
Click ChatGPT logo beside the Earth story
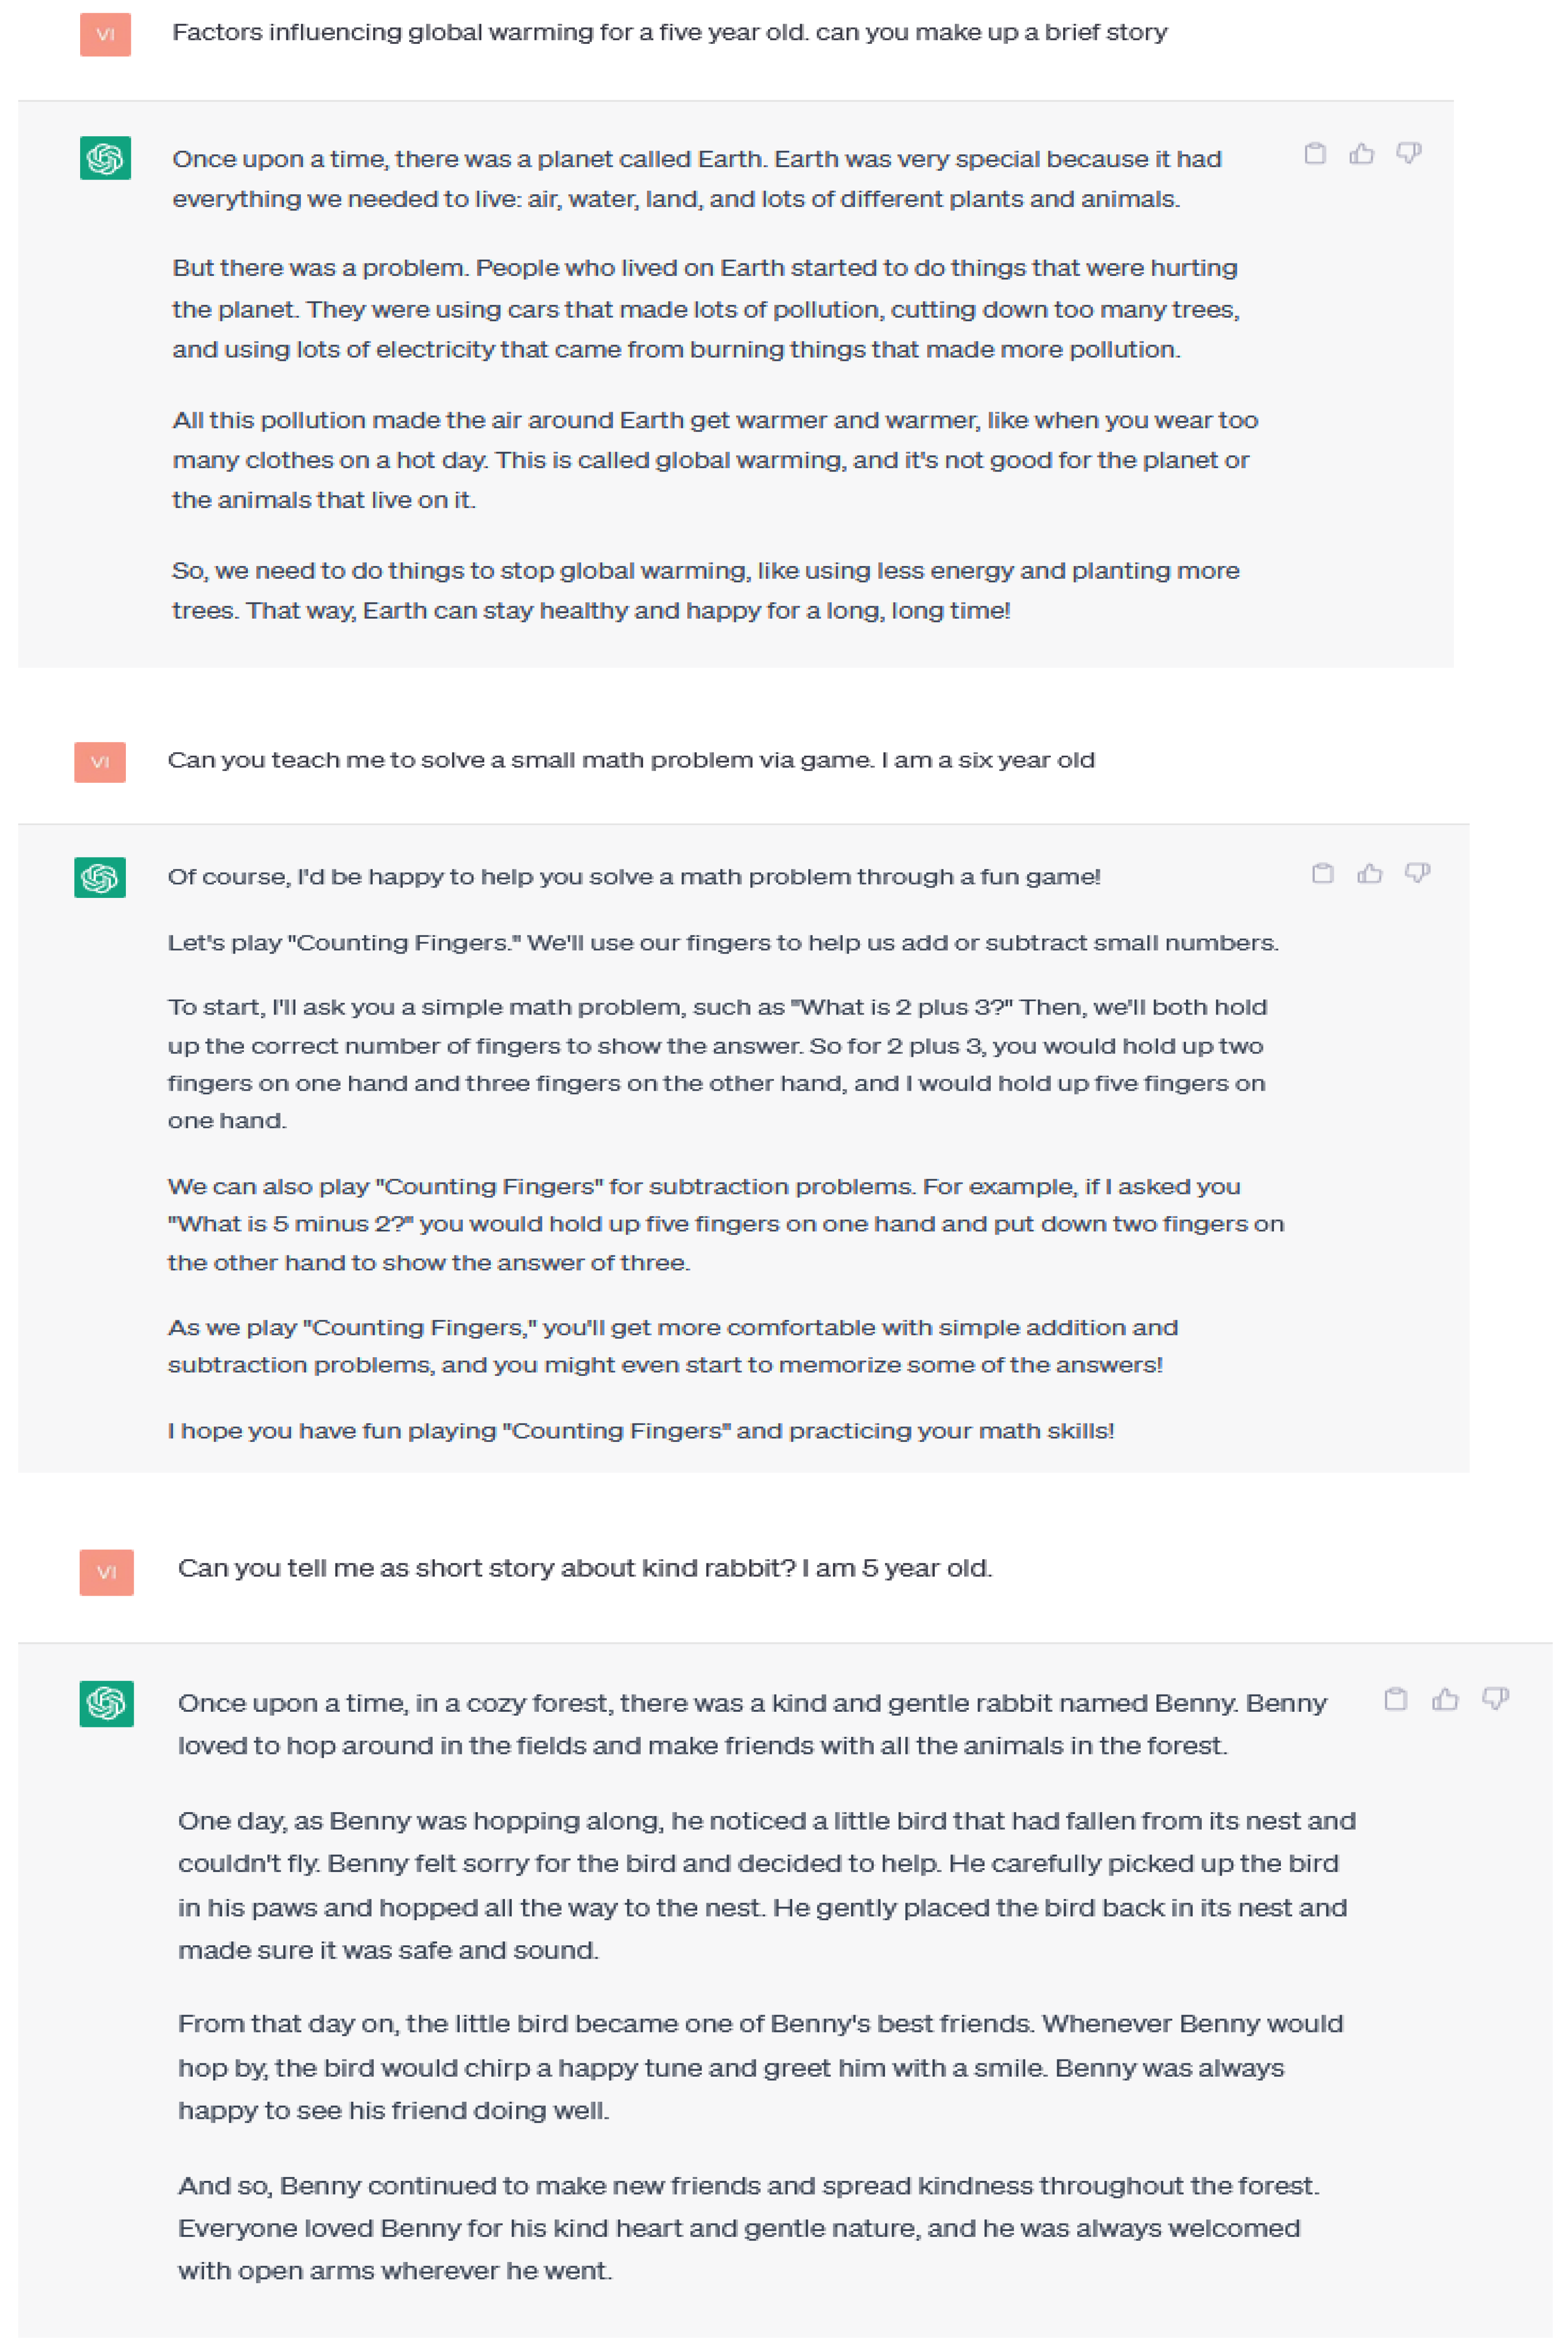click(105, 158)
